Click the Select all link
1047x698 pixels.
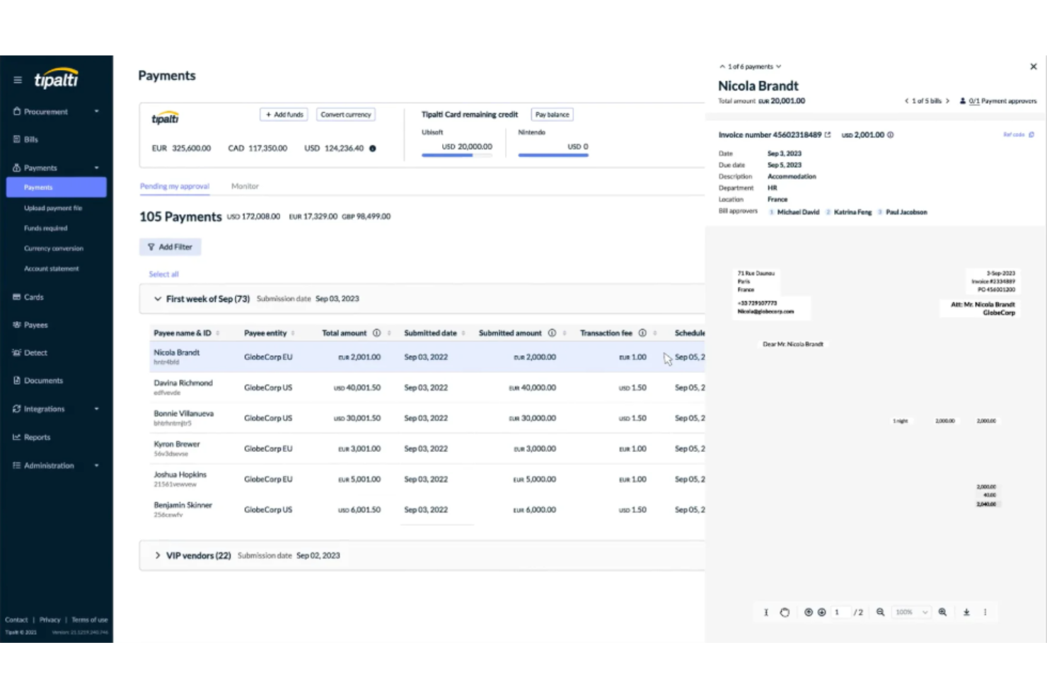click(x=163, y=274)
